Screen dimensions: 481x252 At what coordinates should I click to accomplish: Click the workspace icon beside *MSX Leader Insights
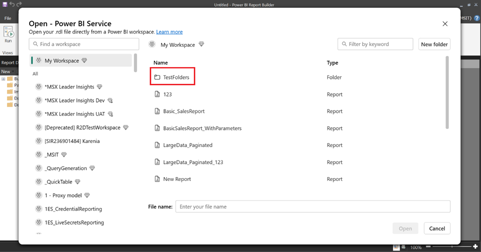(38, 87)
